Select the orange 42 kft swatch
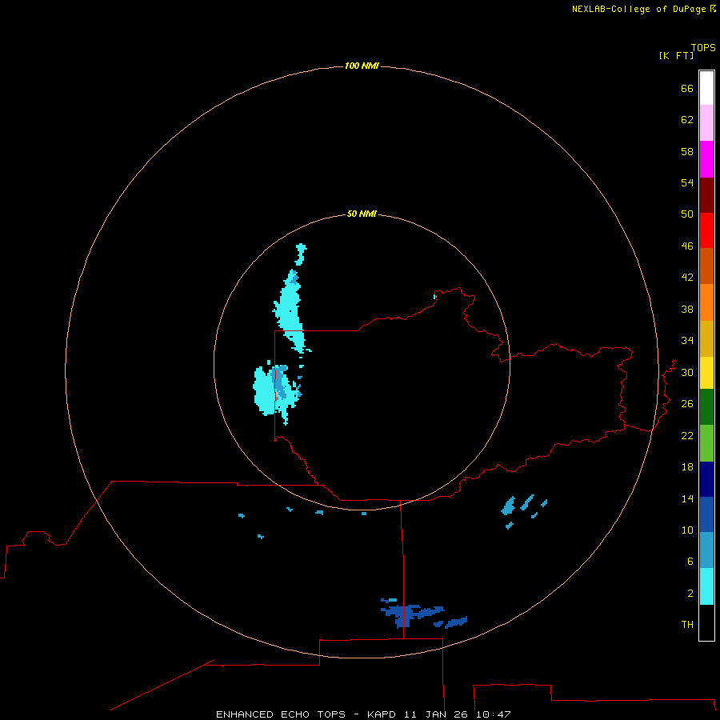720x720 pixels. (706, 302)
